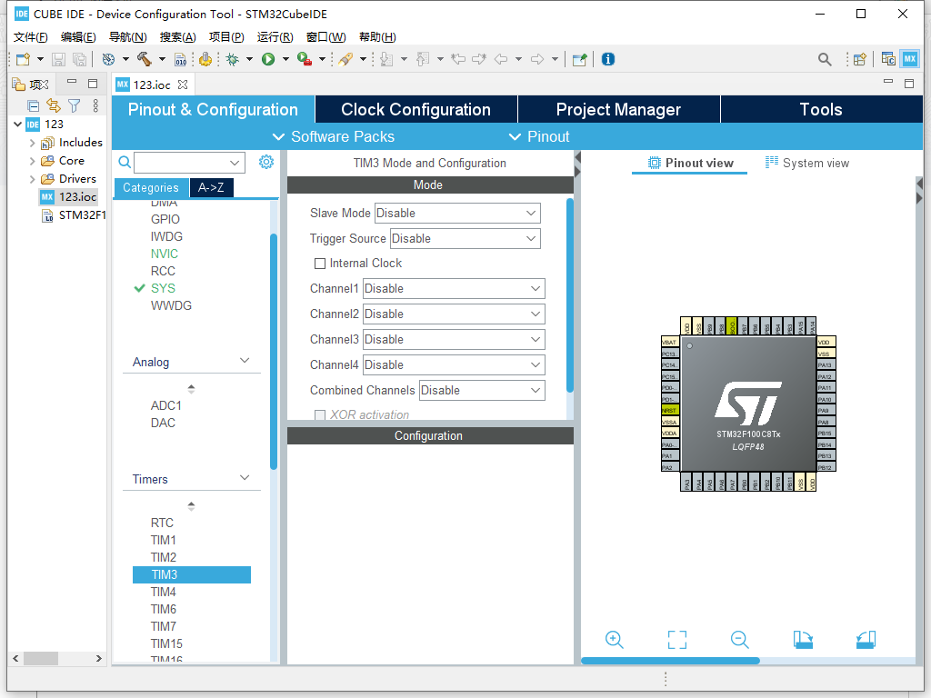This screenshot has height=698, width=931.
Task: Open the Trigger Source dropdown
Action: (465, 239)
